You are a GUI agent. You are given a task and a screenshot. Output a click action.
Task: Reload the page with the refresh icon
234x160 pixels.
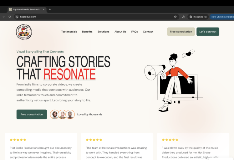(10, 17)
